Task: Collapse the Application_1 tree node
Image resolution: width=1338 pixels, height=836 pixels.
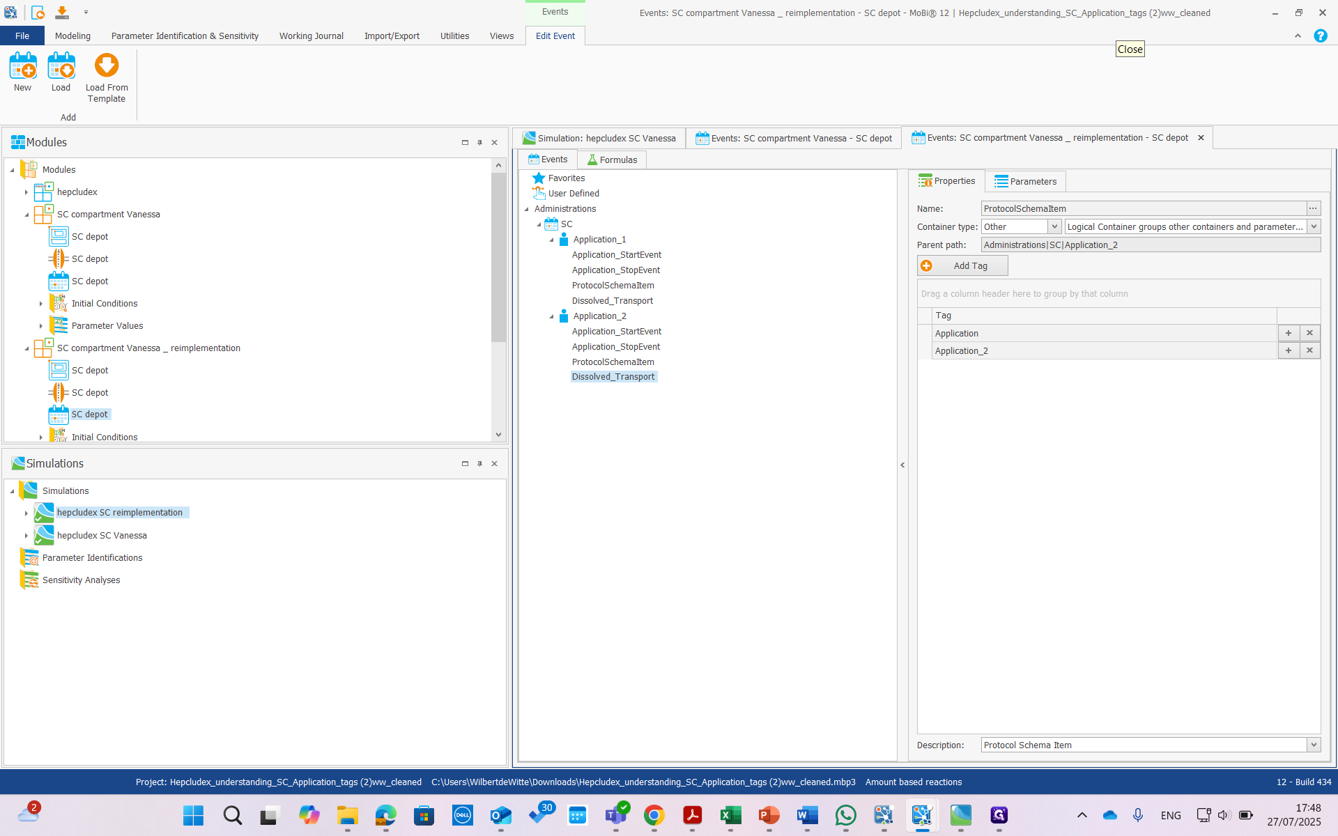Action: click(x=552, y=240)
